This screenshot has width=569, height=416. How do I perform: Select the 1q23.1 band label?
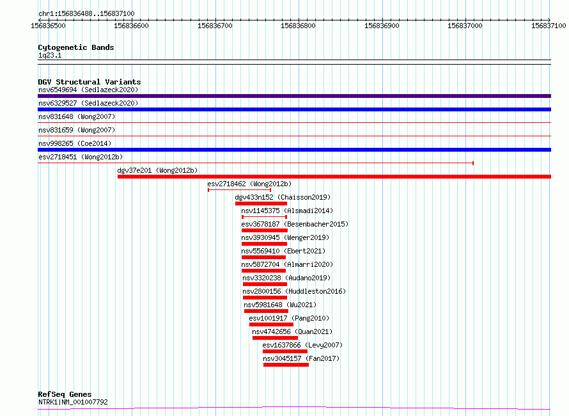50,55
